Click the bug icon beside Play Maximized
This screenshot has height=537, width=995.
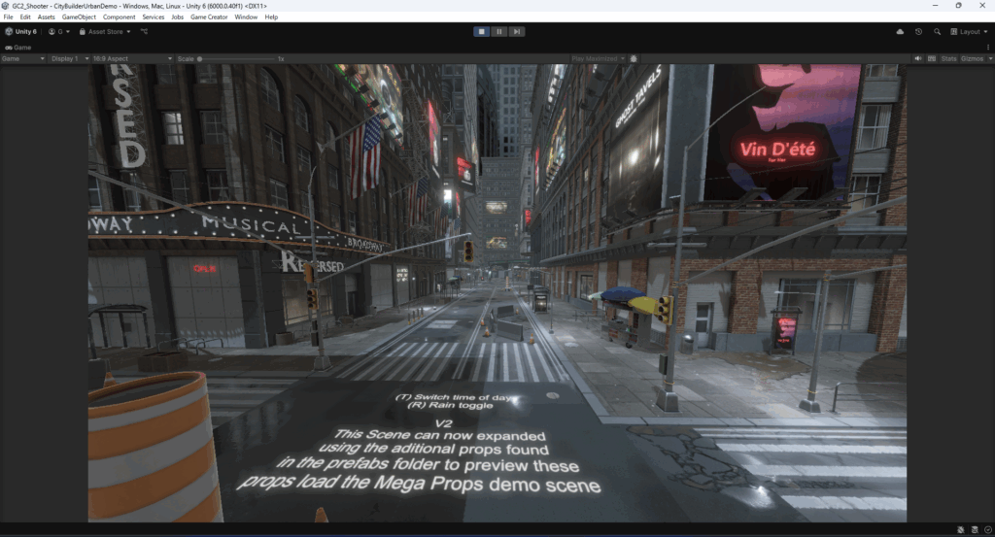[634, 58]
